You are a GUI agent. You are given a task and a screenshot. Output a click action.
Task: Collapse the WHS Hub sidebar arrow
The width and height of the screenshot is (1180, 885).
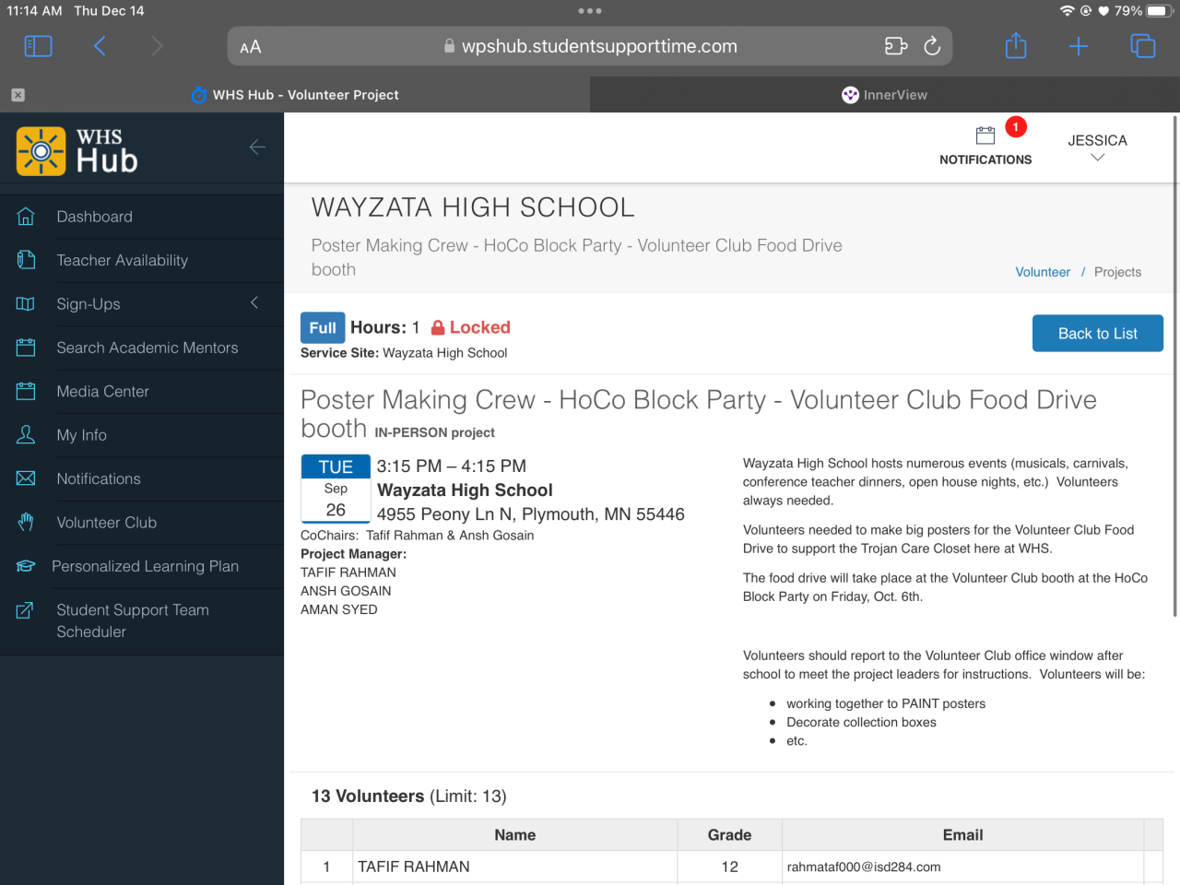pyautogui.click(x=257, y=147)
